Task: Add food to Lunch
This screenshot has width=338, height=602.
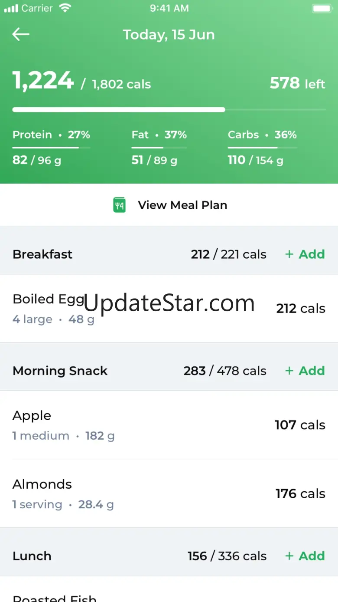Action: tap(305, 556)
